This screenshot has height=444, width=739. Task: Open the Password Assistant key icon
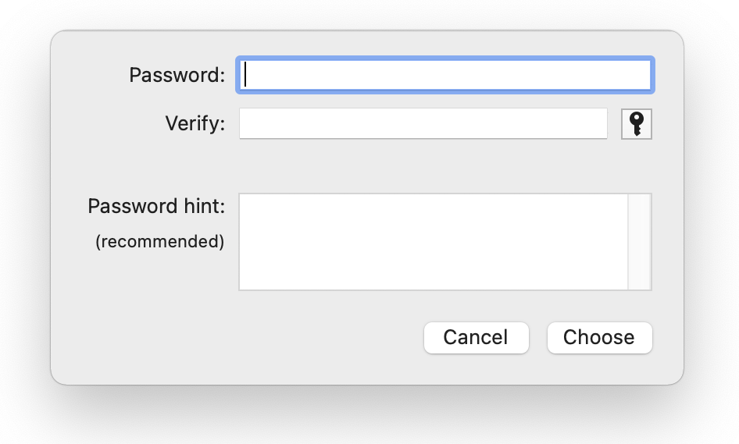[637, 124]
